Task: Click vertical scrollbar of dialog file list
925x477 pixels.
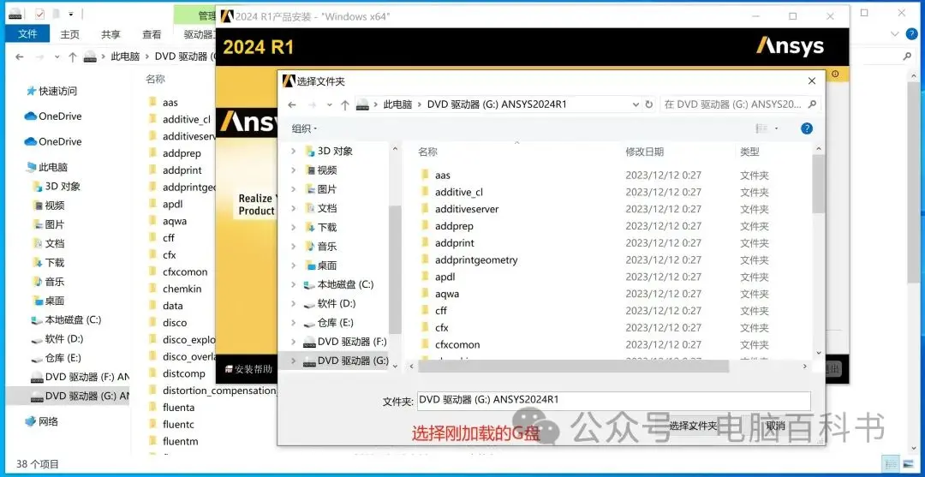Action: 818,185
